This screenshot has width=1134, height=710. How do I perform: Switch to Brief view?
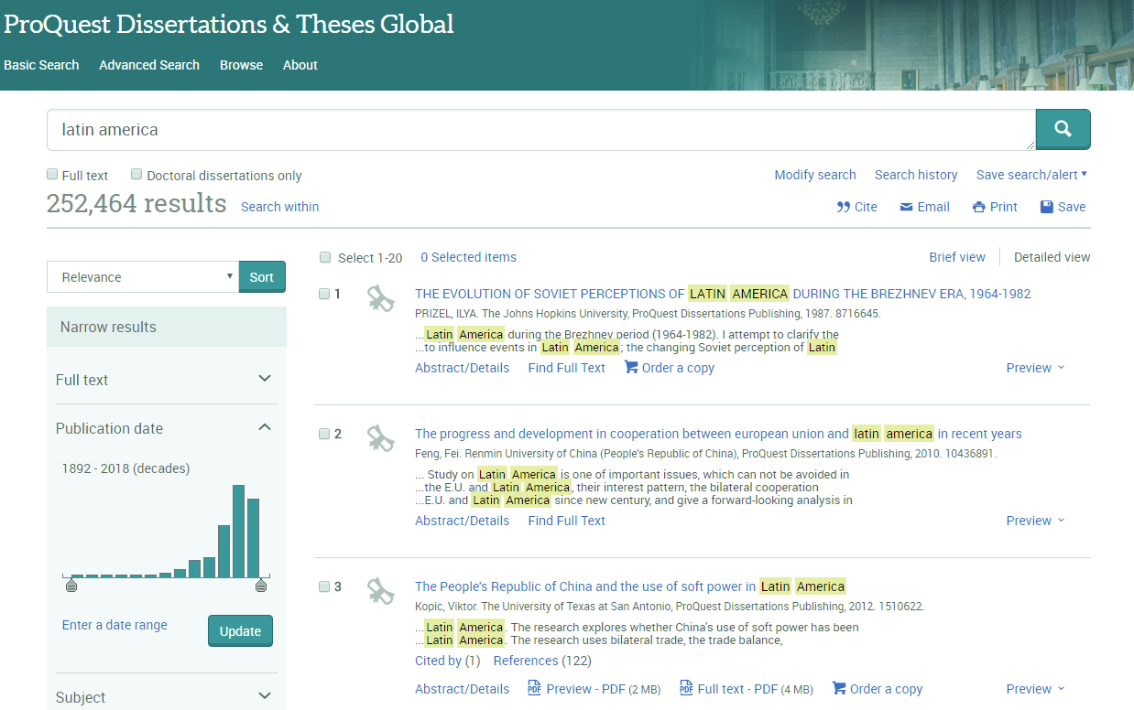957,257
